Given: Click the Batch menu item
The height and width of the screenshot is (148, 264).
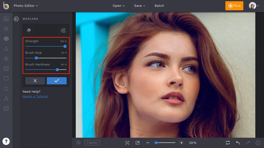Looking at the screenshot, I should 159,6.
